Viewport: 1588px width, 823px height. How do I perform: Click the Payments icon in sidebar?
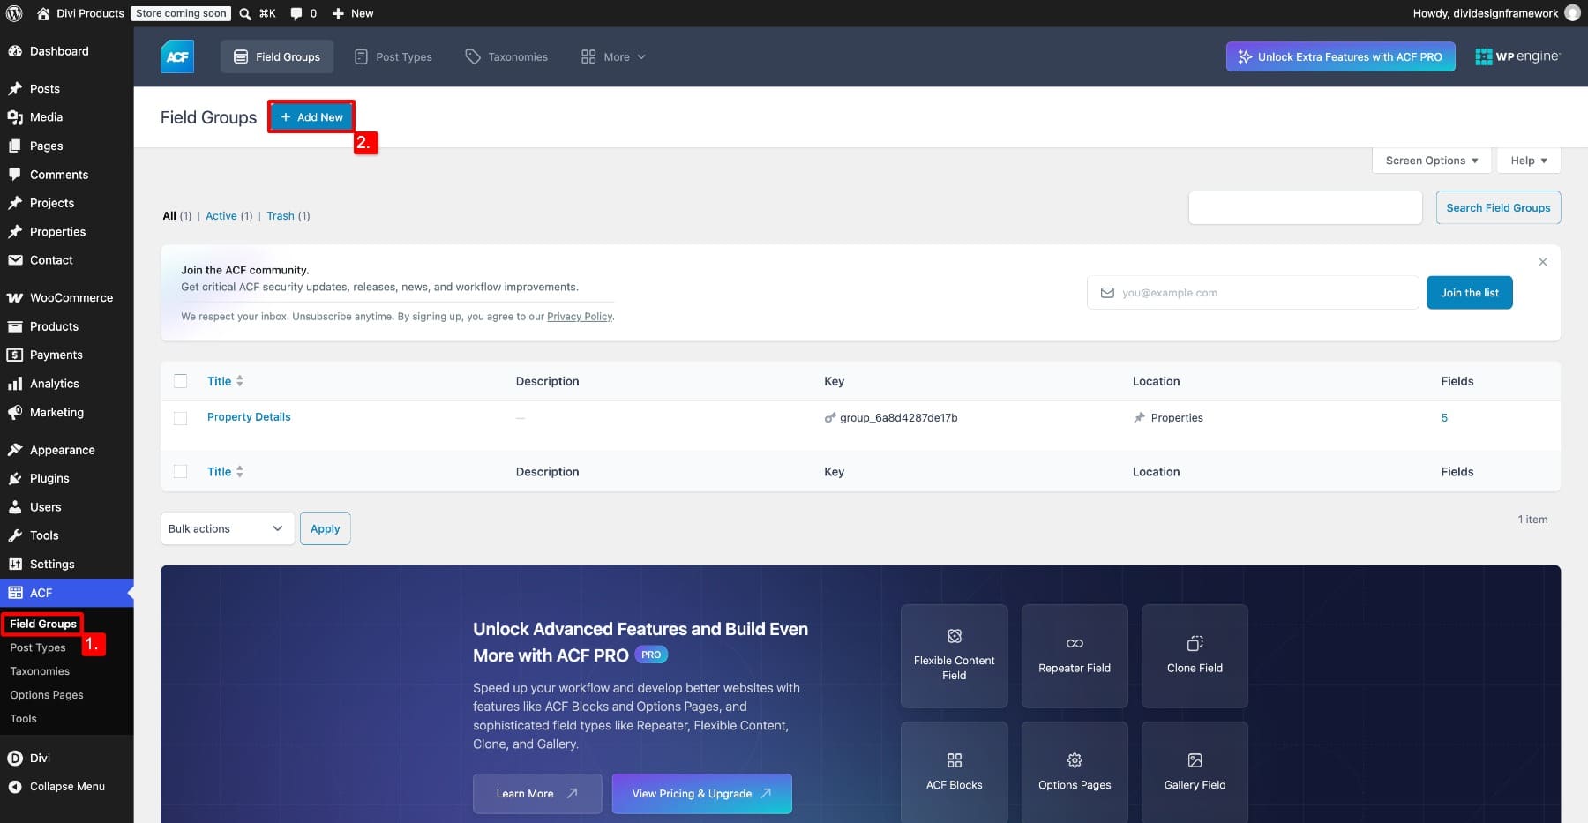click(x=15, y=355)
